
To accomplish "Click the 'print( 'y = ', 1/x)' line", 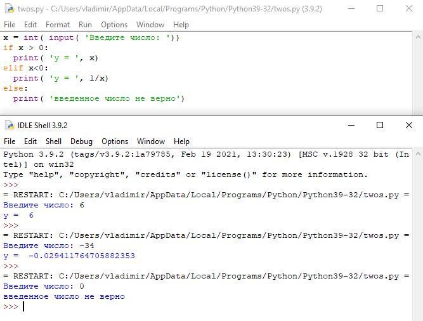I will [x=61, y=78].
